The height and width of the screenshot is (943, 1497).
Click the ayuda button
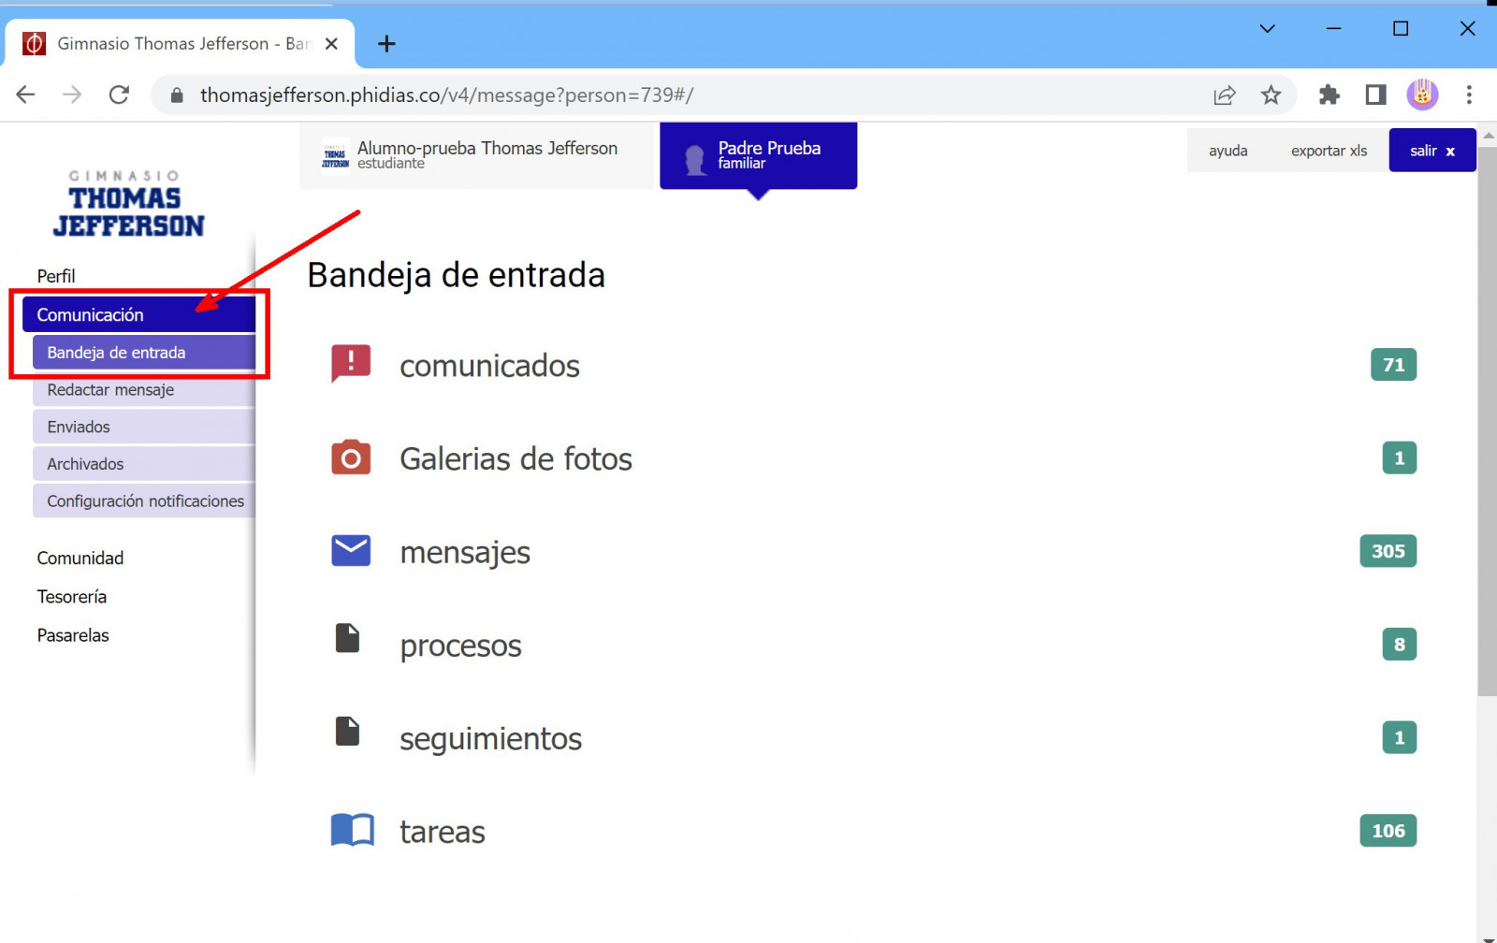tap(1228, 151)
